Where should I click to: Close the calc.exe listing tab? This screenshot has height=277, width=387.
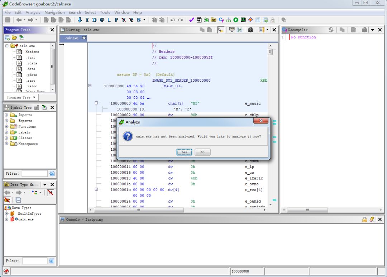coord(84,38)
